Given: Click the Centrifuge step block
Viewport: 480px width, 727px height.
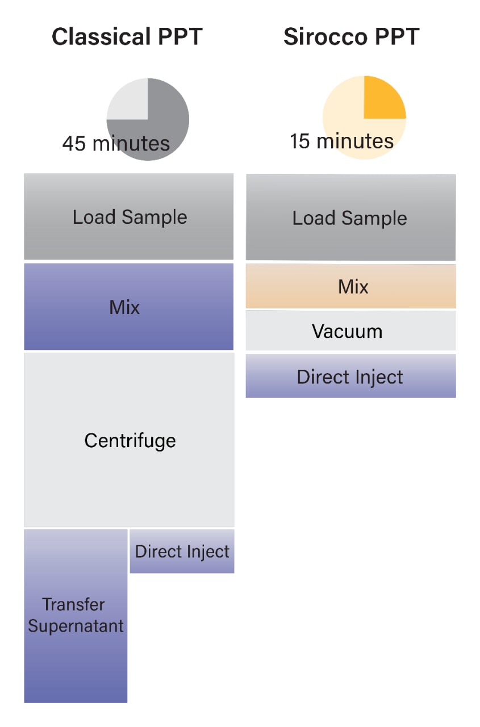Looking at the screenshot, I should click(129, 440).
